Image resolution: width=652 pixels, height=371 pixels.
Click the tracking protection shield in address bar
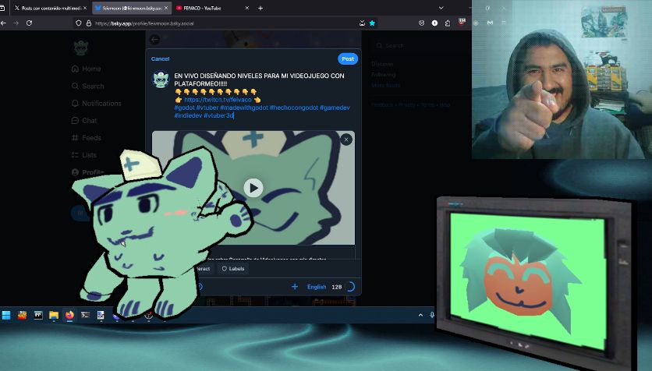tap(78, 23)
